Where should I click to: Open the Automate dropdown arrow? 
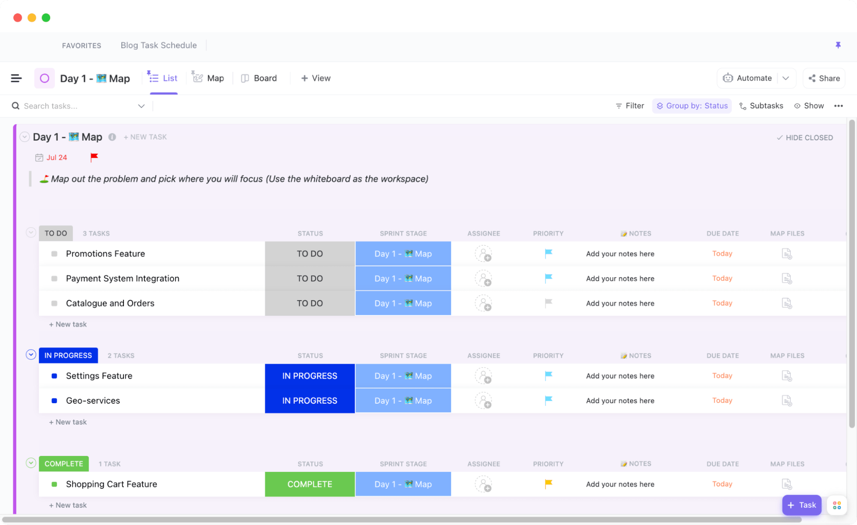785,78
